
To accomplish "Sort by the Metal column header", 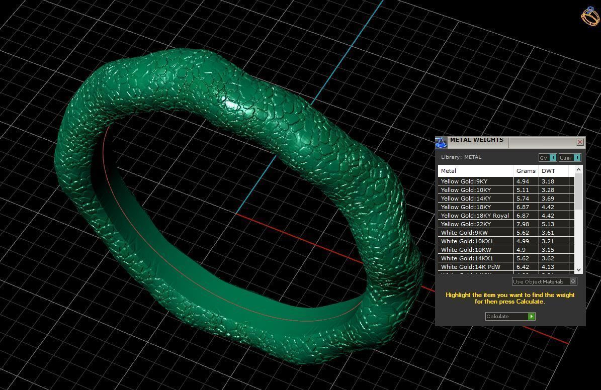I will tap(475, 171).
